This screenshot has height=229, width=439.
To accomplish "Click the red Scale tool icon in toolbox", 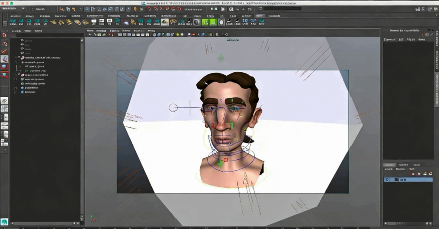I will pyautogui.click(x=5, y=75).
